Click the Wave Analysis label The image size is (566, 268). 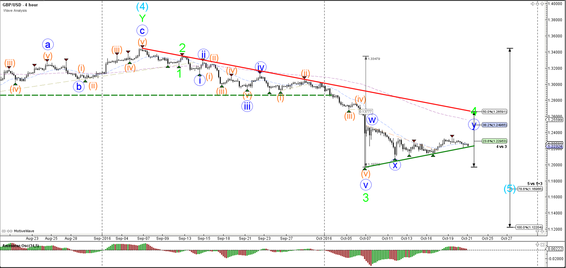click(x=15, y=11)
